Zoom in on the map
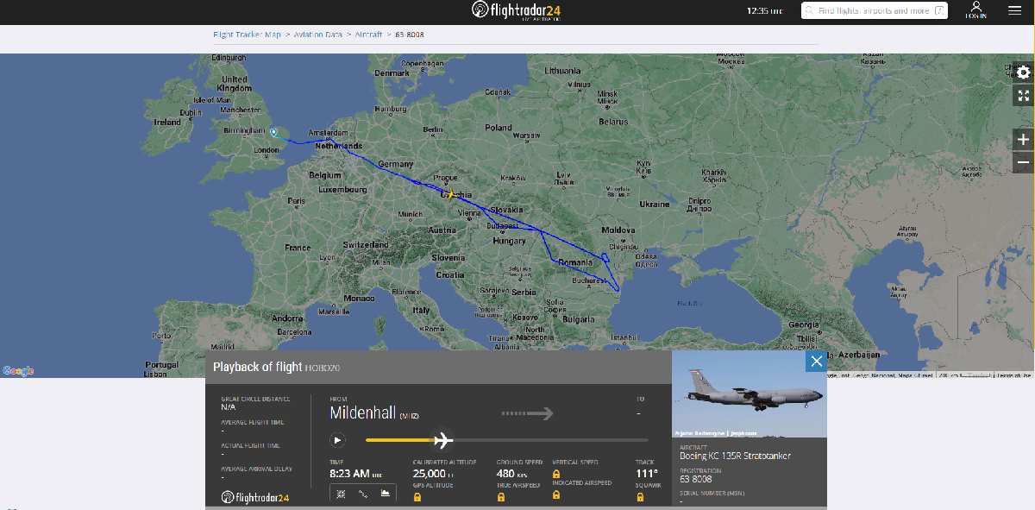 point(1023,139)
